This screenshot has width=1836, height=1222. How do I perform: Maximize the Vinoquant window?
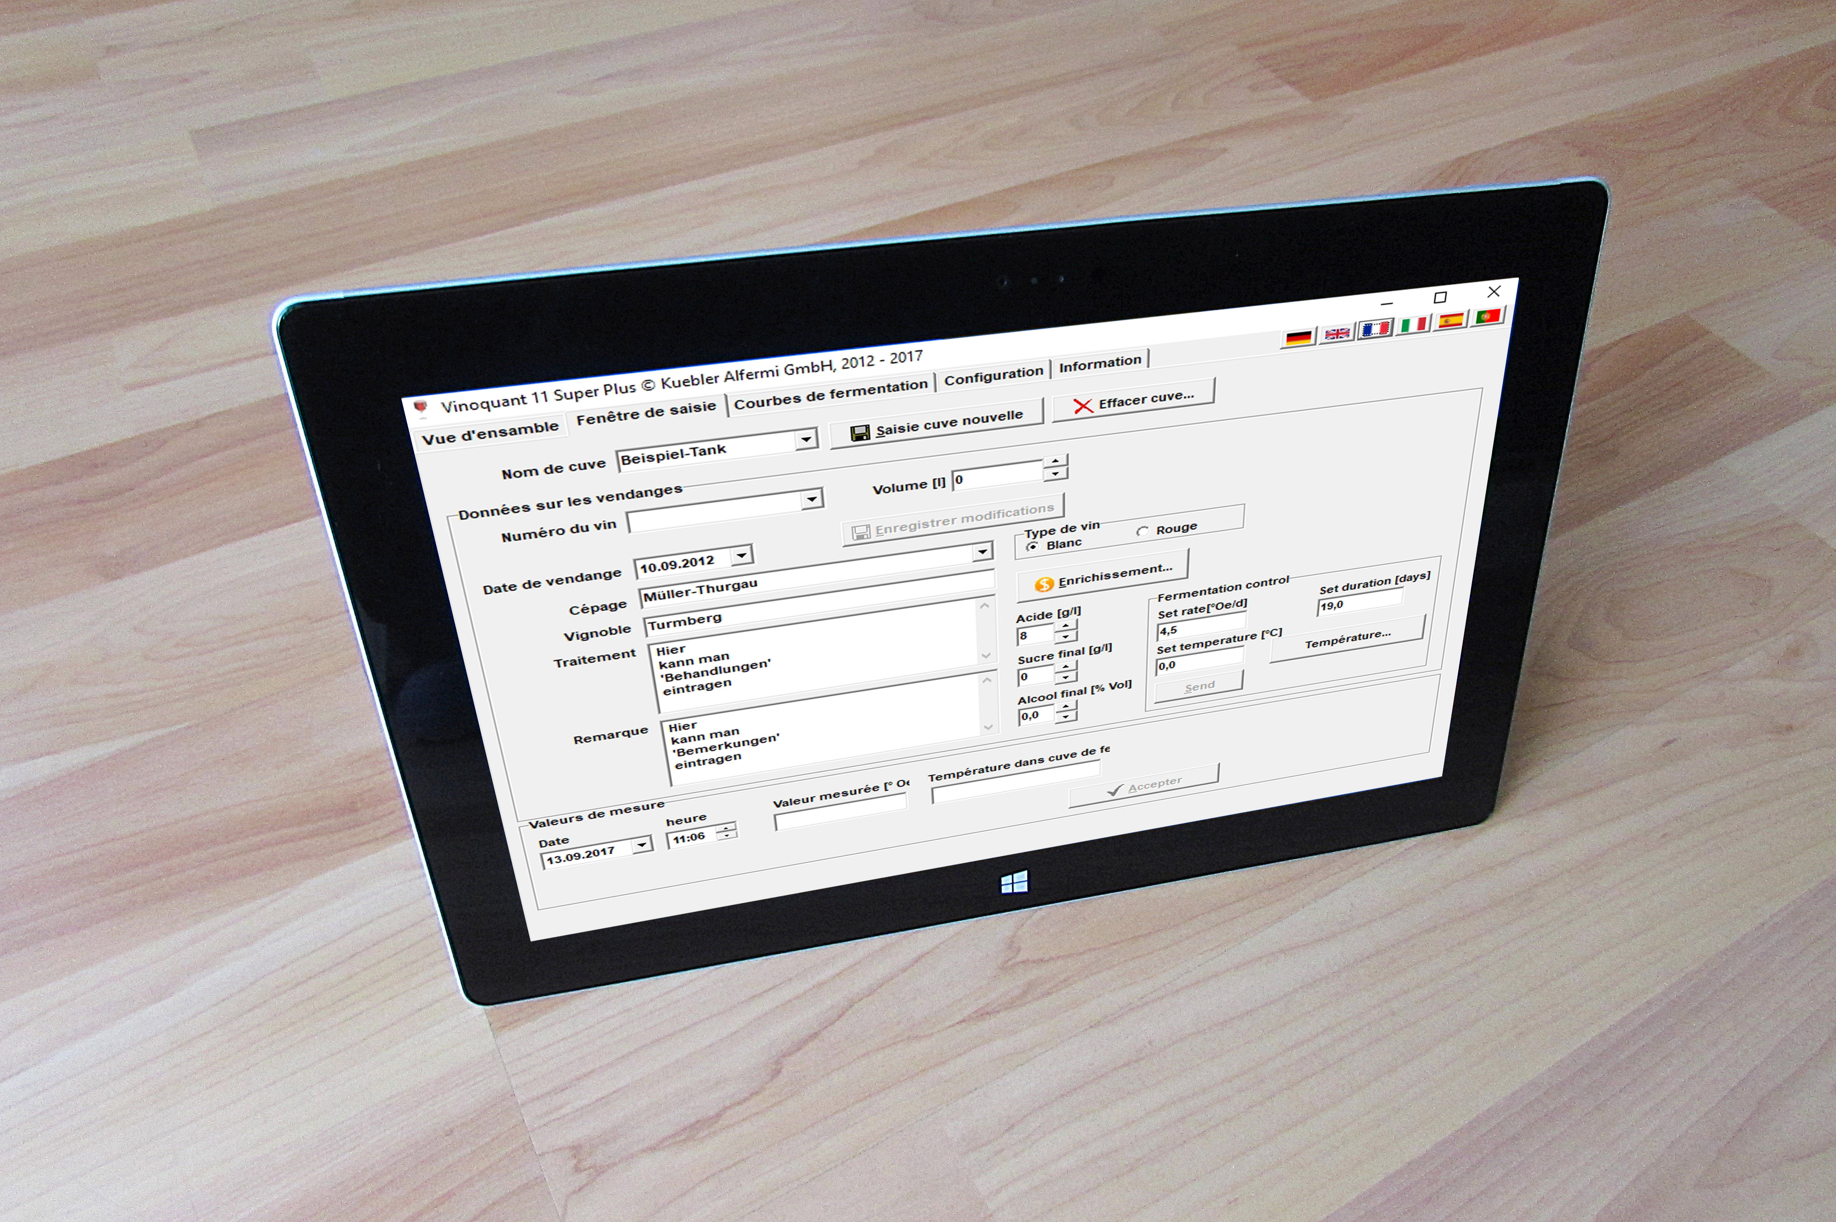coord(1440,297)
